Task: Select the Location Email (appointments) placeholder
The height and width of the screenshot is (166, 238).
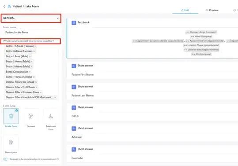Action: [x=201, y=50]
